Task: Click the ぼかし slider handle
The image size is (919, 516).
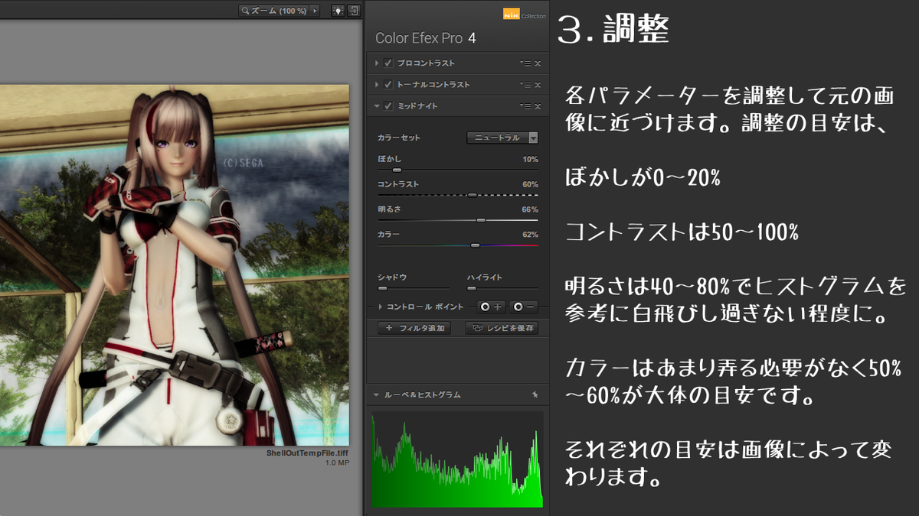Action: point(397,170)
